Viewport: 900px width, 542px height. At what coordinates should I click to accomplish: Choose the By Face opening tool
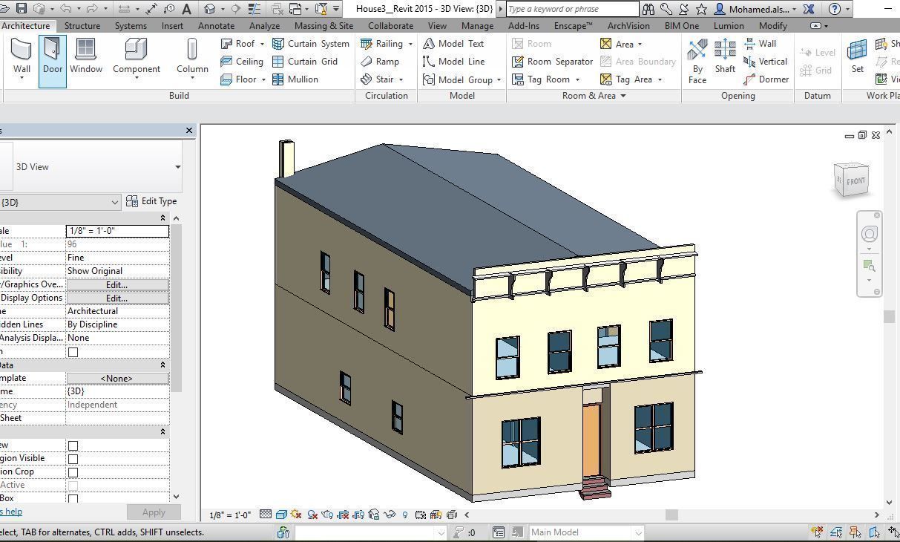tap(697, 61)
